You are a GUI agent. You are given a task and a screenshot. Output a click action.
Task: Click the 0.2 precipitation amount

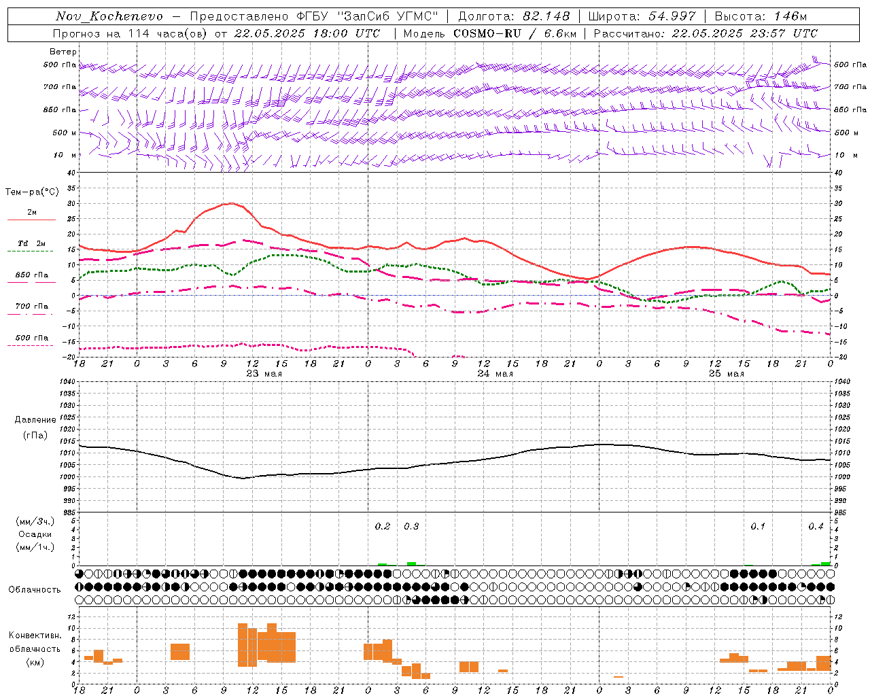(383, 527)
